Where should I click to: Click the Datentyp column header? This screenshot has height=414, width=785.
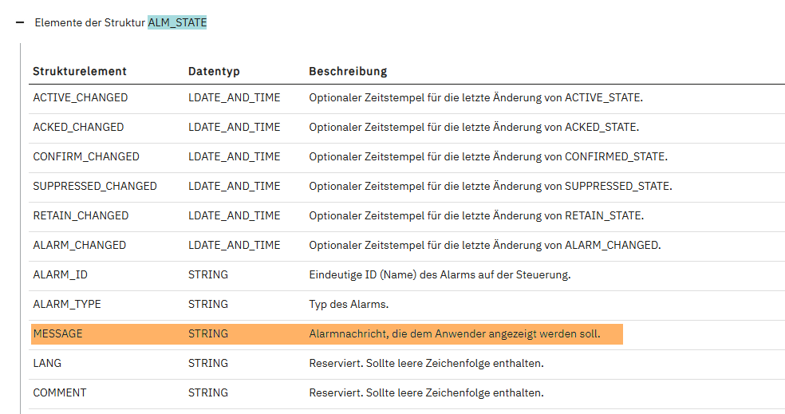214,71
